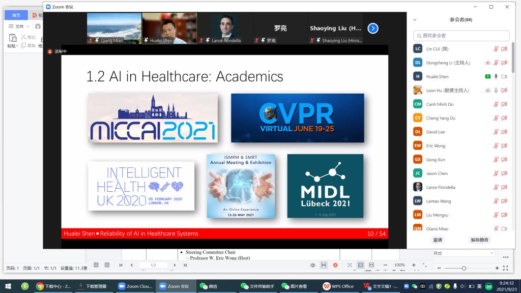Click the recording indicator icon in Zoom

[50, 51]
